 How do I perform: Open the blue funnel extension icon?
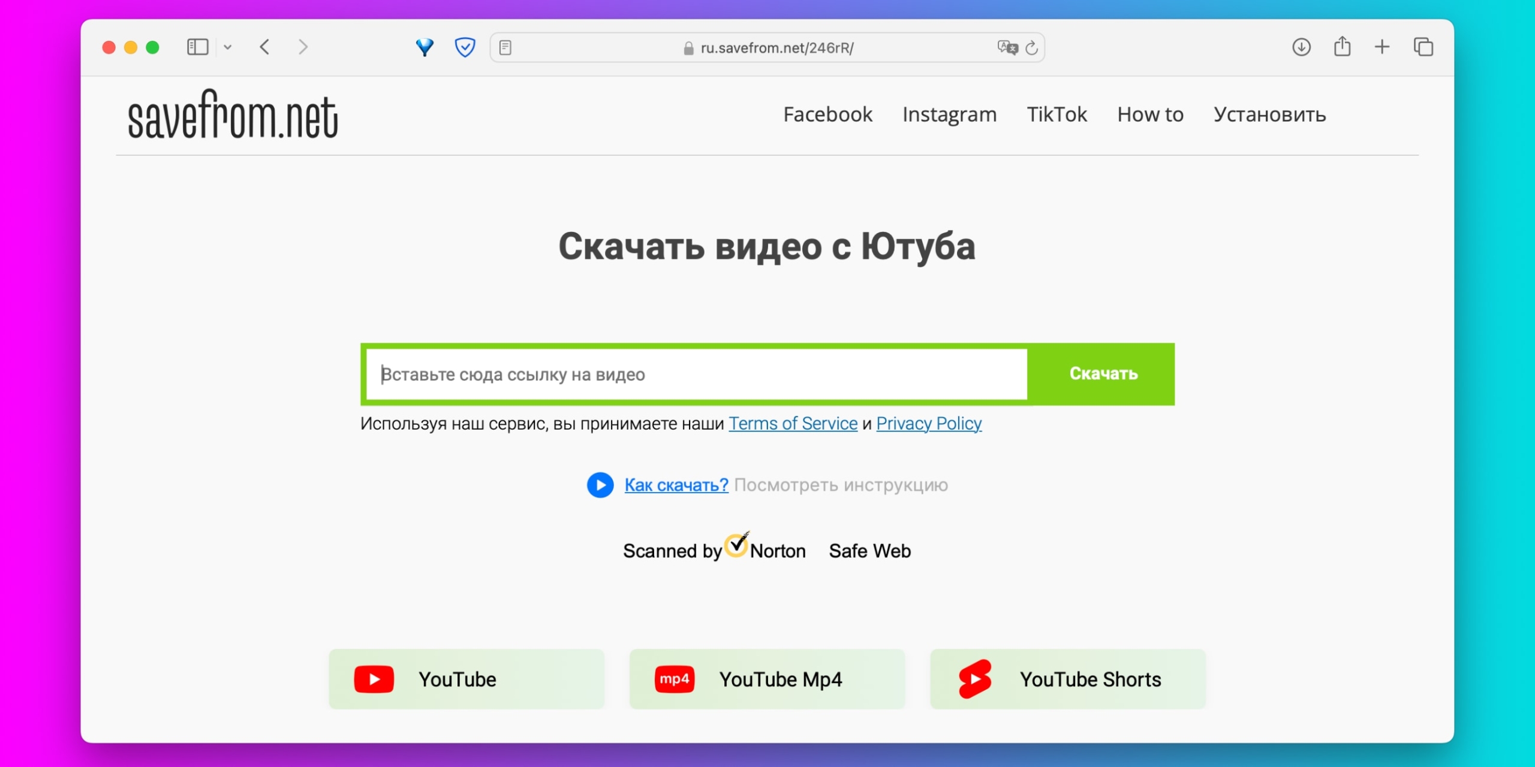[x=425, y=47]
